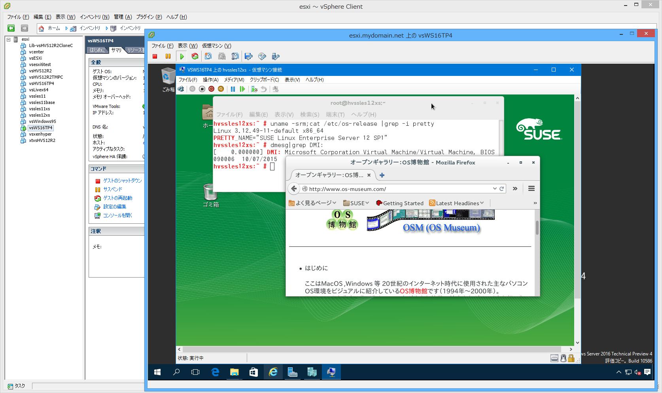Click Ctrl+Alt+Del icon in Hyper-V connection toolbar
This screenshot has width=662, height=393.
pyautogui.click(x=181, y=89)
